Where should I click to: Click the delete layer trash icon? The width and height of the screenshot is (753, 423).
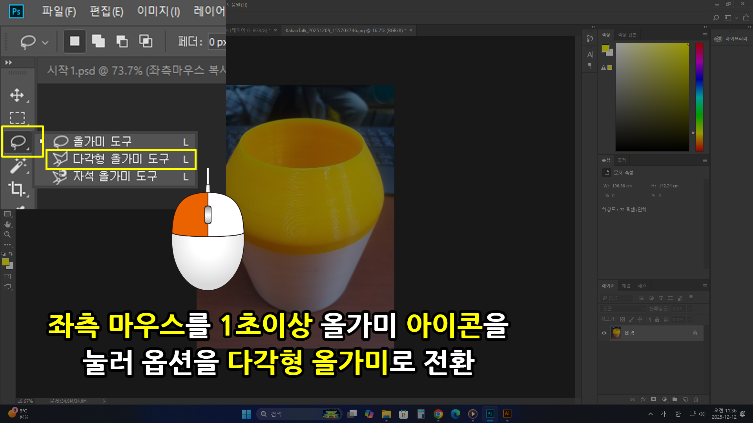click(696, 399)
